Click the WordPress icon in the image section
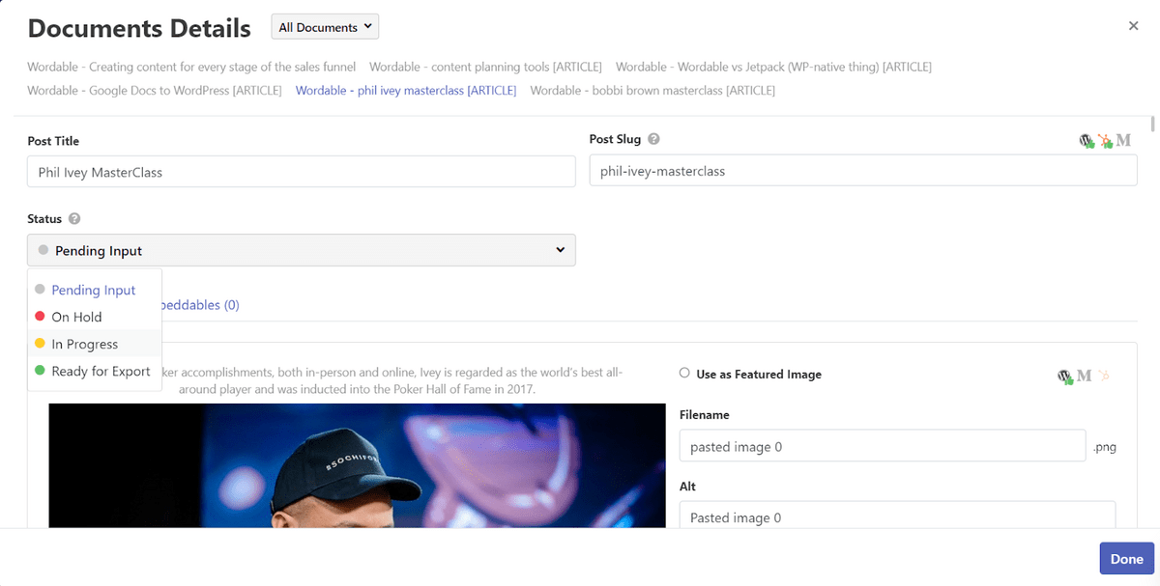 [1064, 377]
